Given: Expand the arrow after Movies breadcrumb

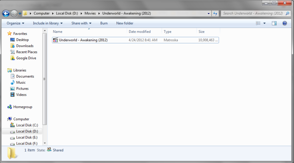Looking at the screenshot, I should click(x=99, y=13).
